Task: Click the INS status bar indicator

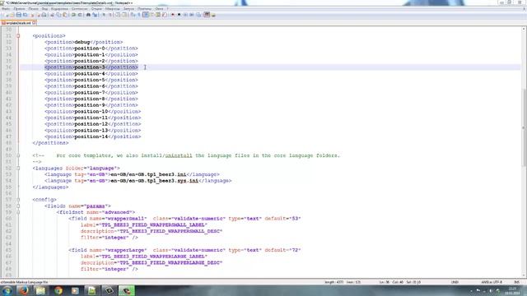Action: pos(516,282)
